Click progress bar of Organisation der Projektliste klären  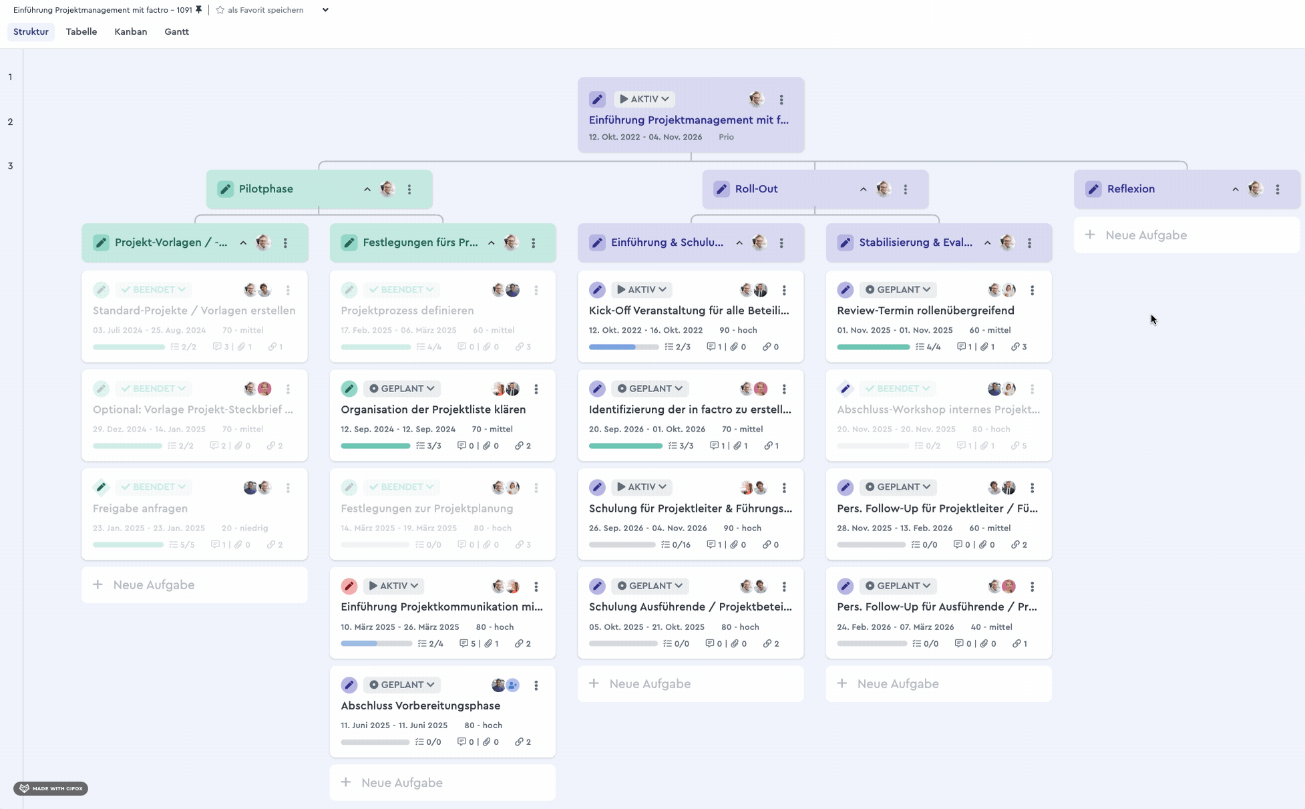point(375,446)
